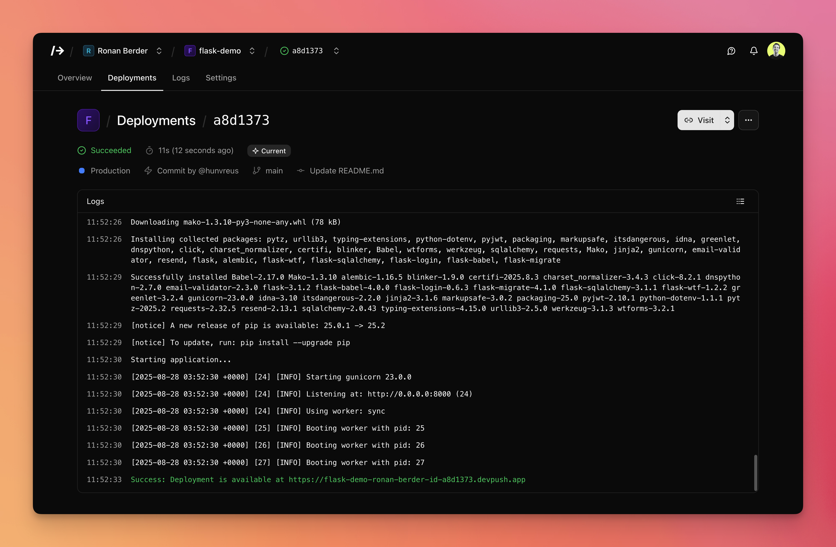Click the log view list icon
The image size is (836, 547).
(740, 201)
